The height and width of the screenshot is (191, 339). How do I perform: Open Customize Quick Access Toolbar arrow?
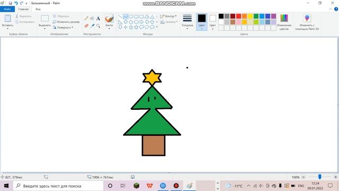[x=26, y=3]
